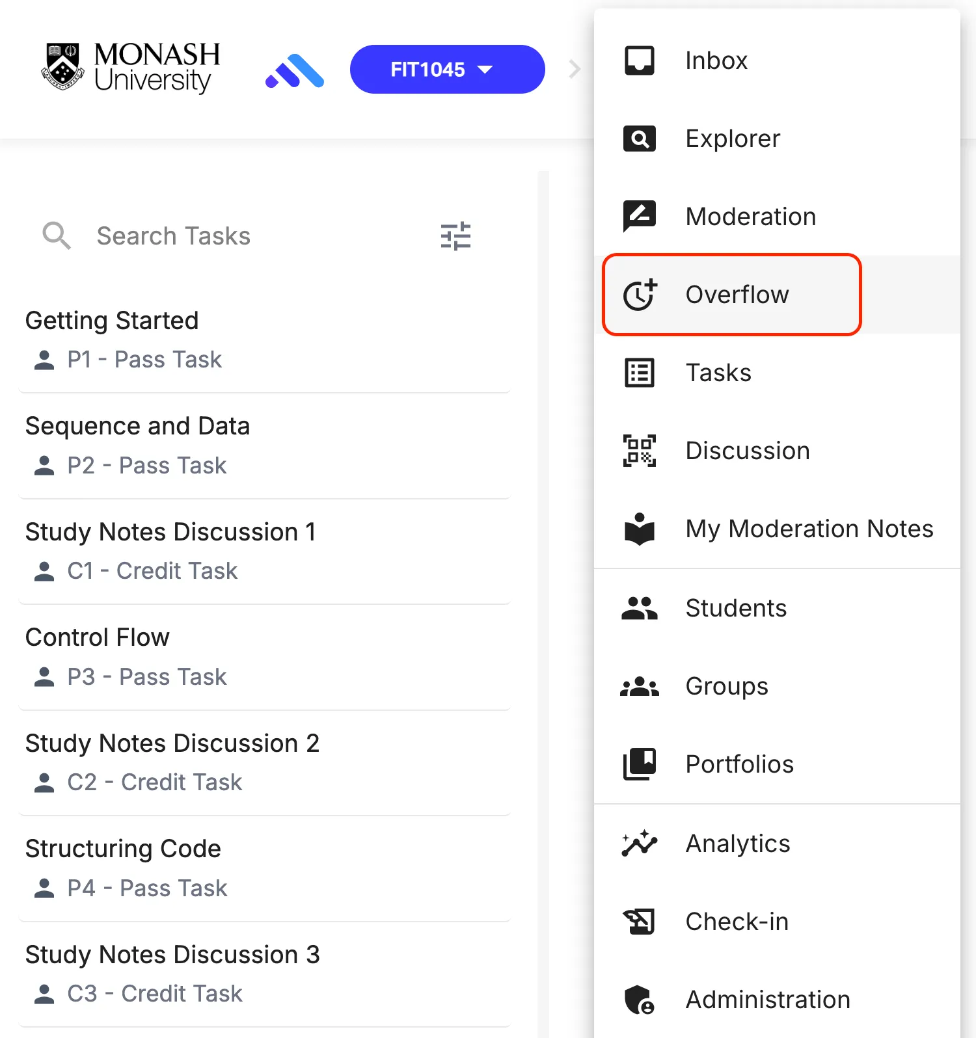976x1038 pixels.
Task: Open Analytics menu entry
Action: tap(777, 844)
